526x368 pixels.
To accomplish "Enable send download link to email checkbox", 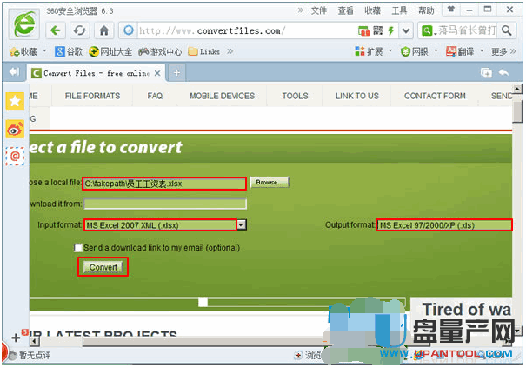I will (78, 248).
